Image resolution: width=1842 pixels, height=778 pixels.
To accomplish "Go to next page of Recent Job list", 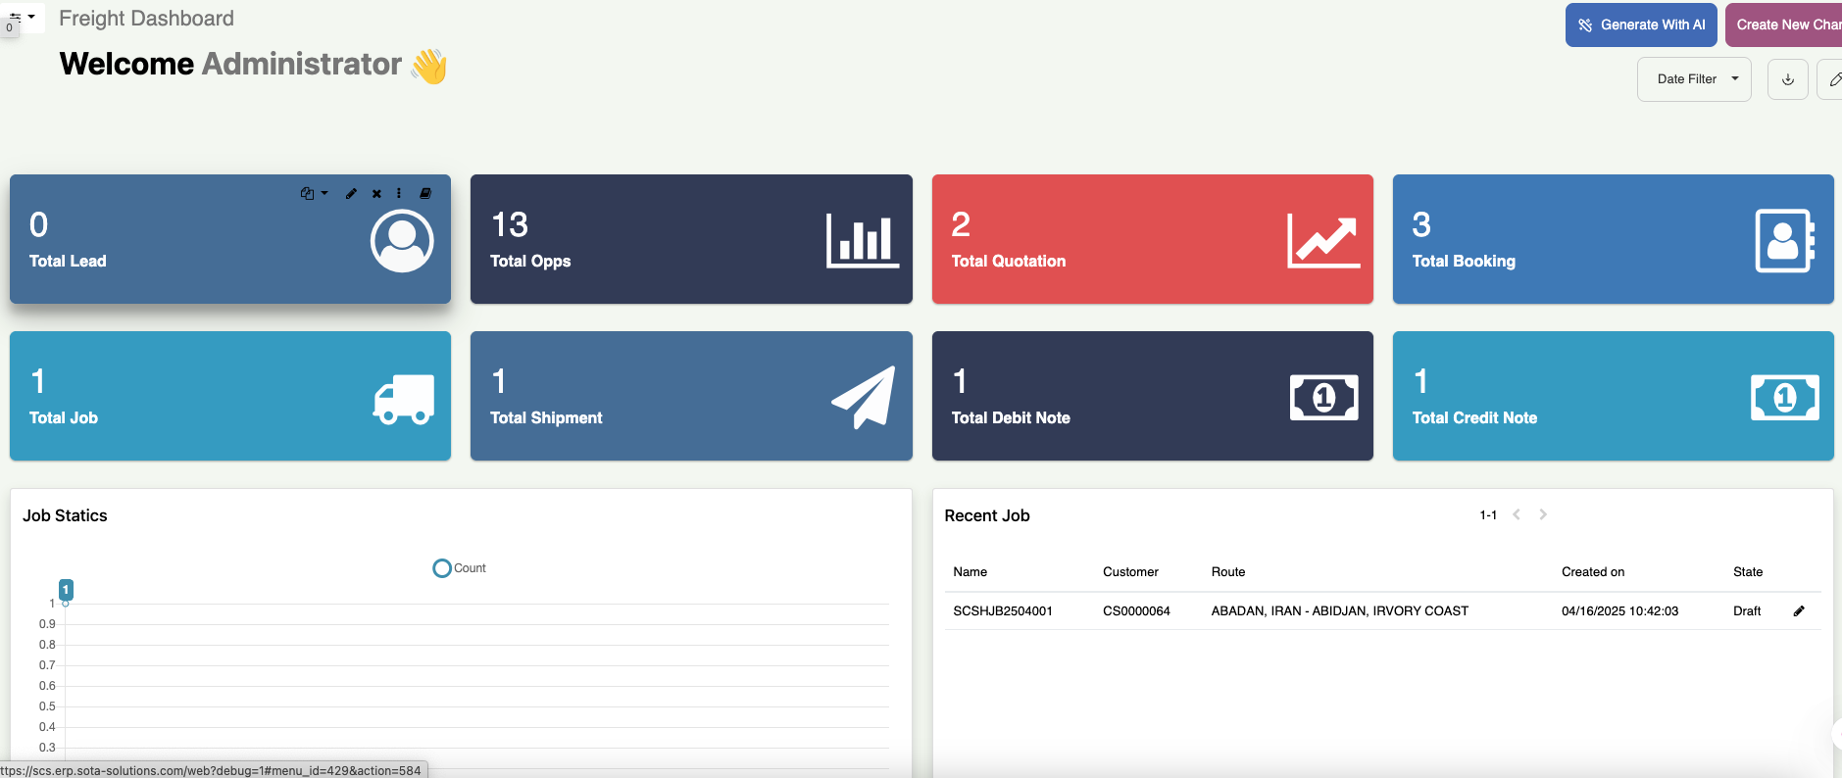I will tap(1543, 514).
